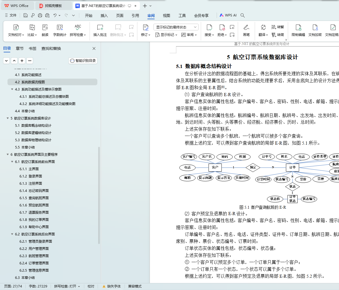Open 显示标记的最终状态 dropdown
Screen dimensions: 339x290
176,27
